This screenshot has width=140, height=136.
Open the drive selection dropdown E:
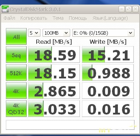(103, 33)
